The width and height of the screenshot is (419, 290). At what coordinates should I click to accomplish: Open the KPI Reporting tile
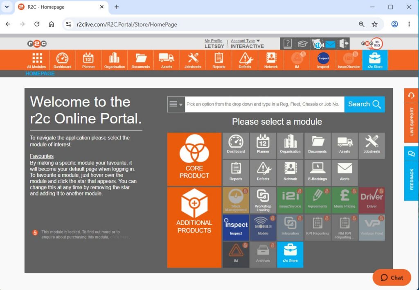click(318, 227)
